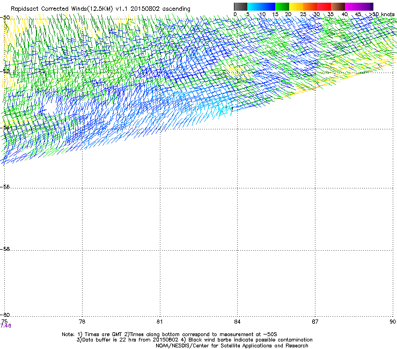This screenshot has width=397, height=349.
Task: Click the '78' longitude axis label
Action: pyautogui.click(x=82, y=322)
